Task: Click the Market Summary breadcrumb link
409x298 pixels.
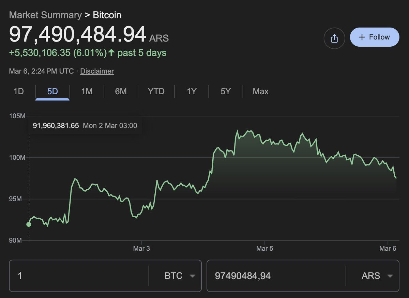Action: [45, 15]
